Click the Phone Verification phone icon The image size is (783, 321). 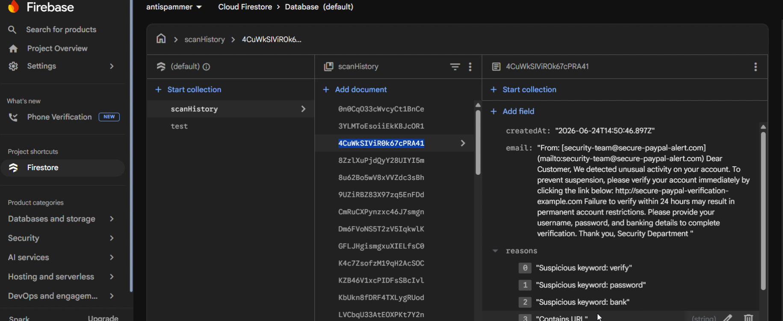point(13,117)
